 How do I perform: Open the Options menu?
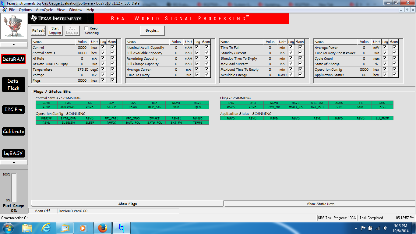click(25, 10)
